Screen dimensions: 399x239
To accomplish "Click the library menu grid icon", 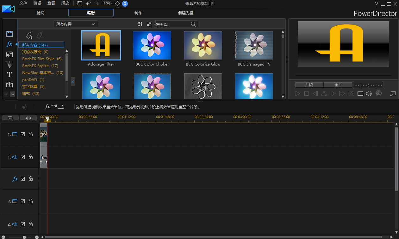I will pos(140,24).
